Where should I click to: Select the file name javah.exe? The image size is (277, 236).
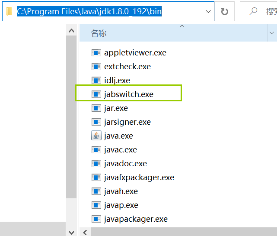point(121,191)
